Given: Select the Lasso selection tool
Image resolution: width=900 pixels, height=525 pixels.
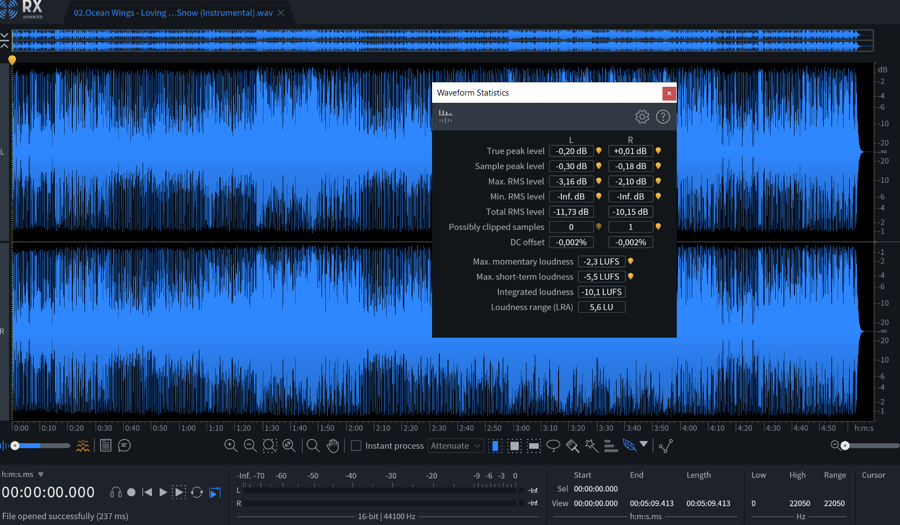Looking at the screenshot, I should 553,445.
